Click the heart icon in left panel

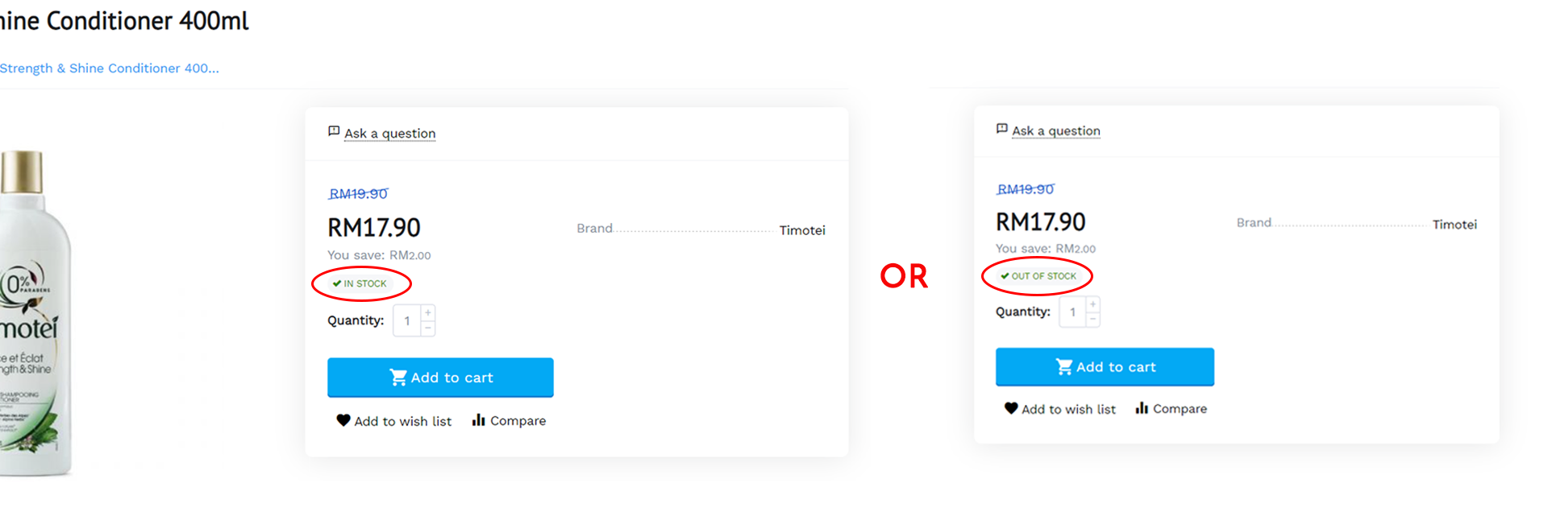click(x=343, y=420)
